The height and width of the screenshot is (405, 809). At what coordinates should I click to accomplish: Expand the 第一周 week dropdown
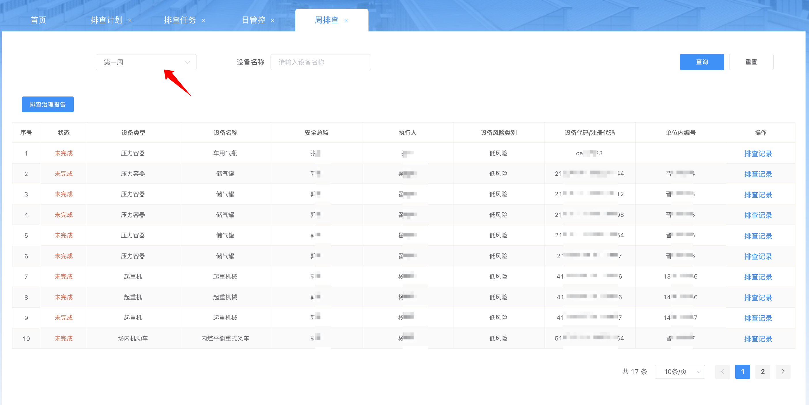click(146, 62)
